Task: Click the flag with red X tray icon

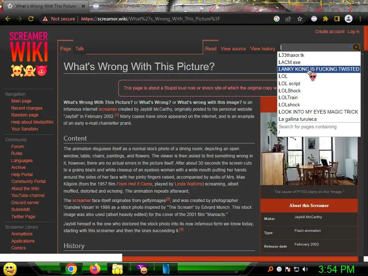Action: [288, 269]
